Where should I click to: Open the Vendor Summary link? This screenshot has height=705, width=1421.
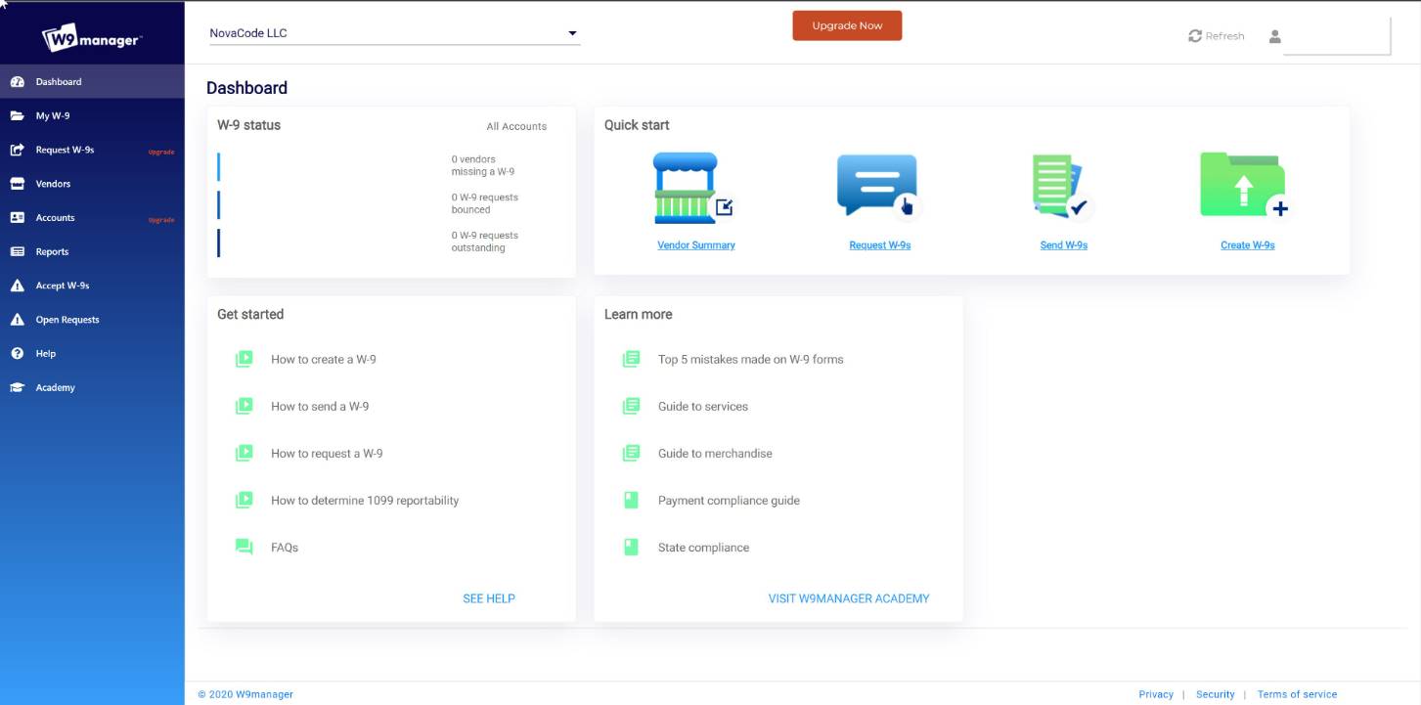tap(696, 245)
